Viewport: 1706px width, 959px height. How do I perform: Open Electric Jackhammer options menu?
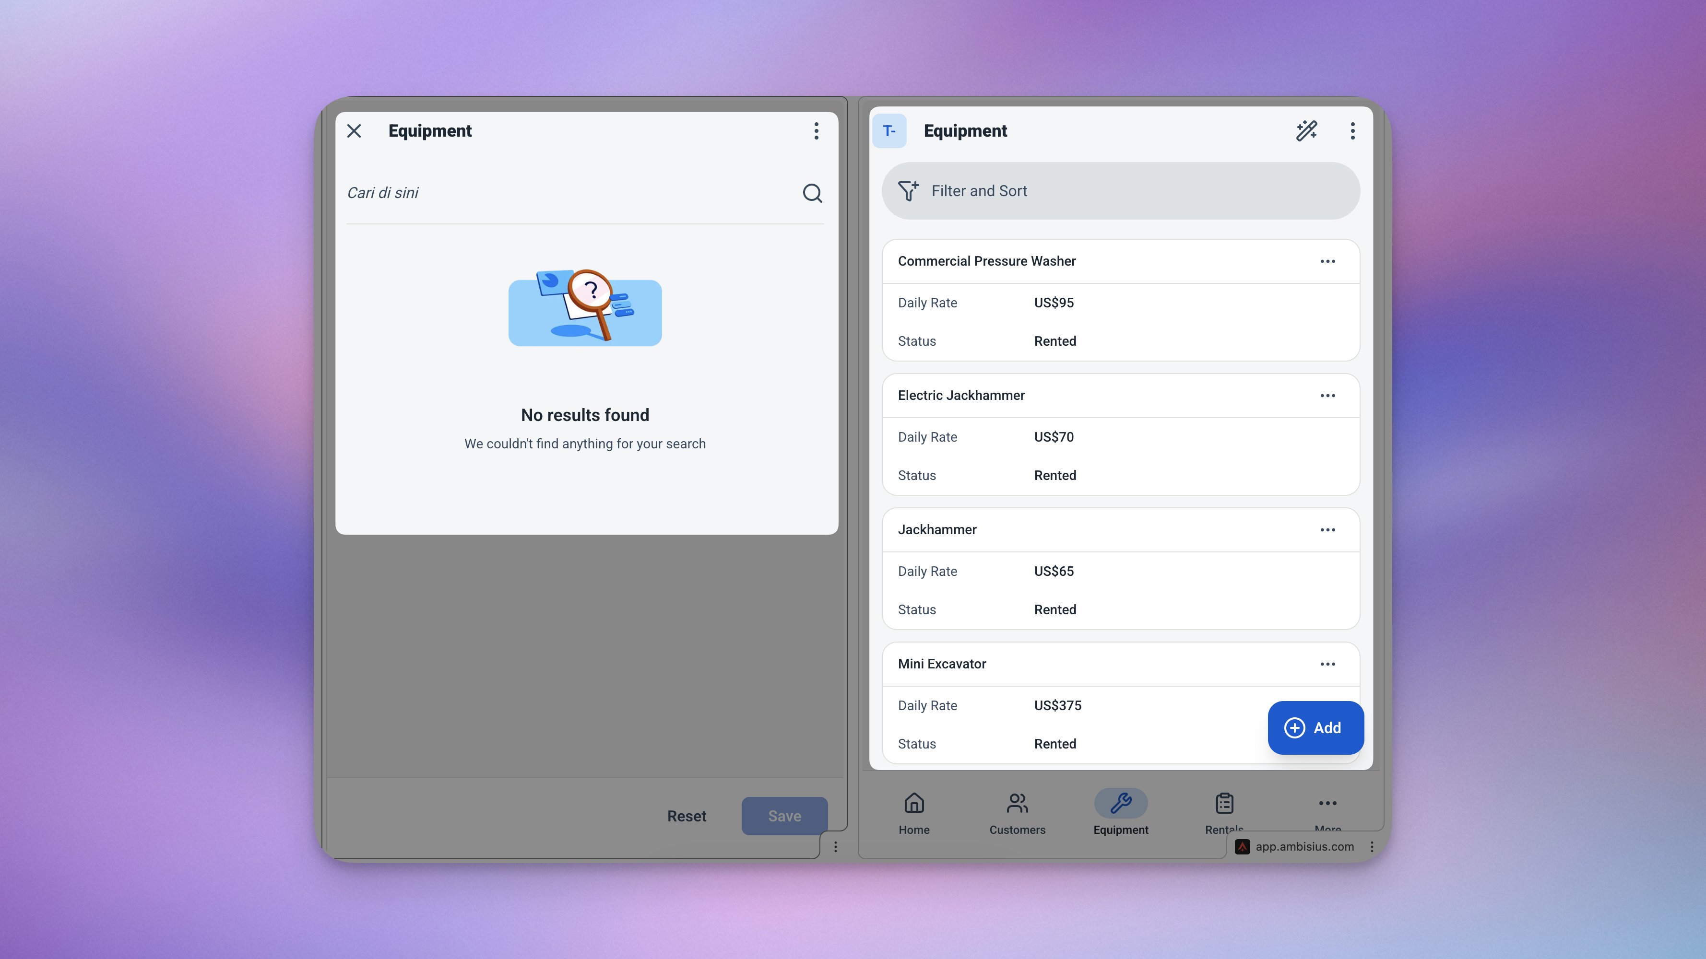(x=1327, y=396)
